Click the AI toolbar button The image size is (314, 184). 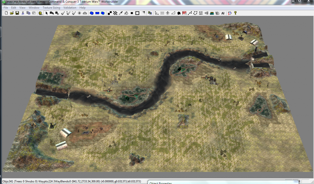coord(223,13)
